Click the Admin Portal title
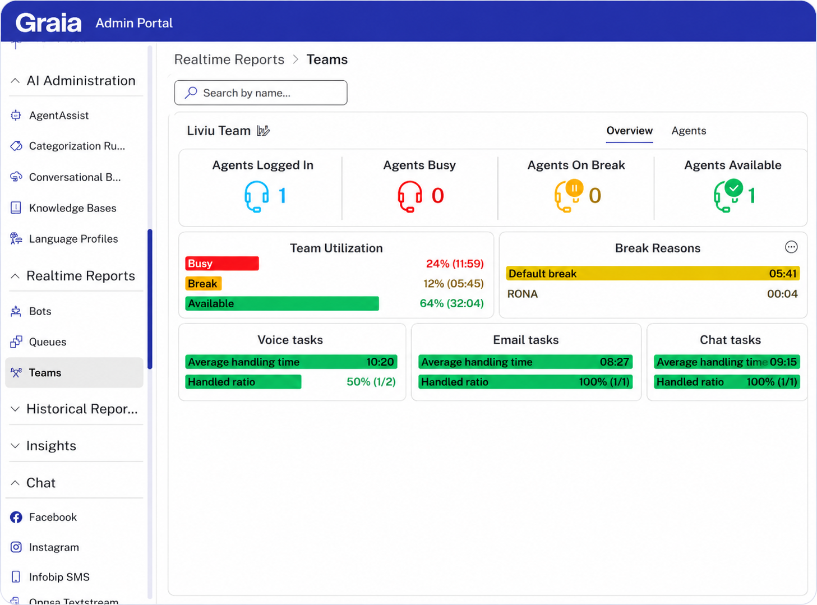 (134, 23)
